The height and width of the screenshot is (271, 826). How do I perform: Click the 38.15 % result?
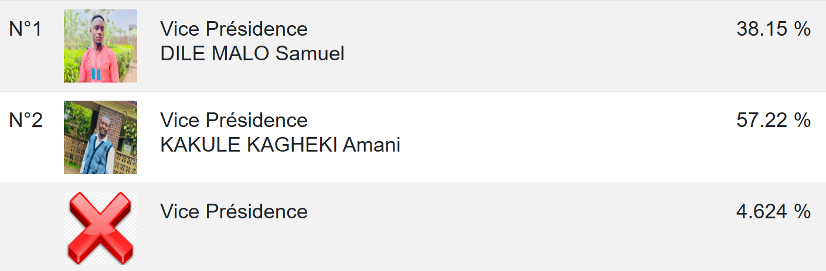[x=773, y=29]
